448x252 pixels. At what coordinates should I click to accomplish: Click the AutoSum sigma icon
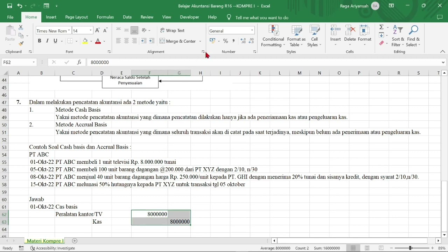(x=381, y=27)
